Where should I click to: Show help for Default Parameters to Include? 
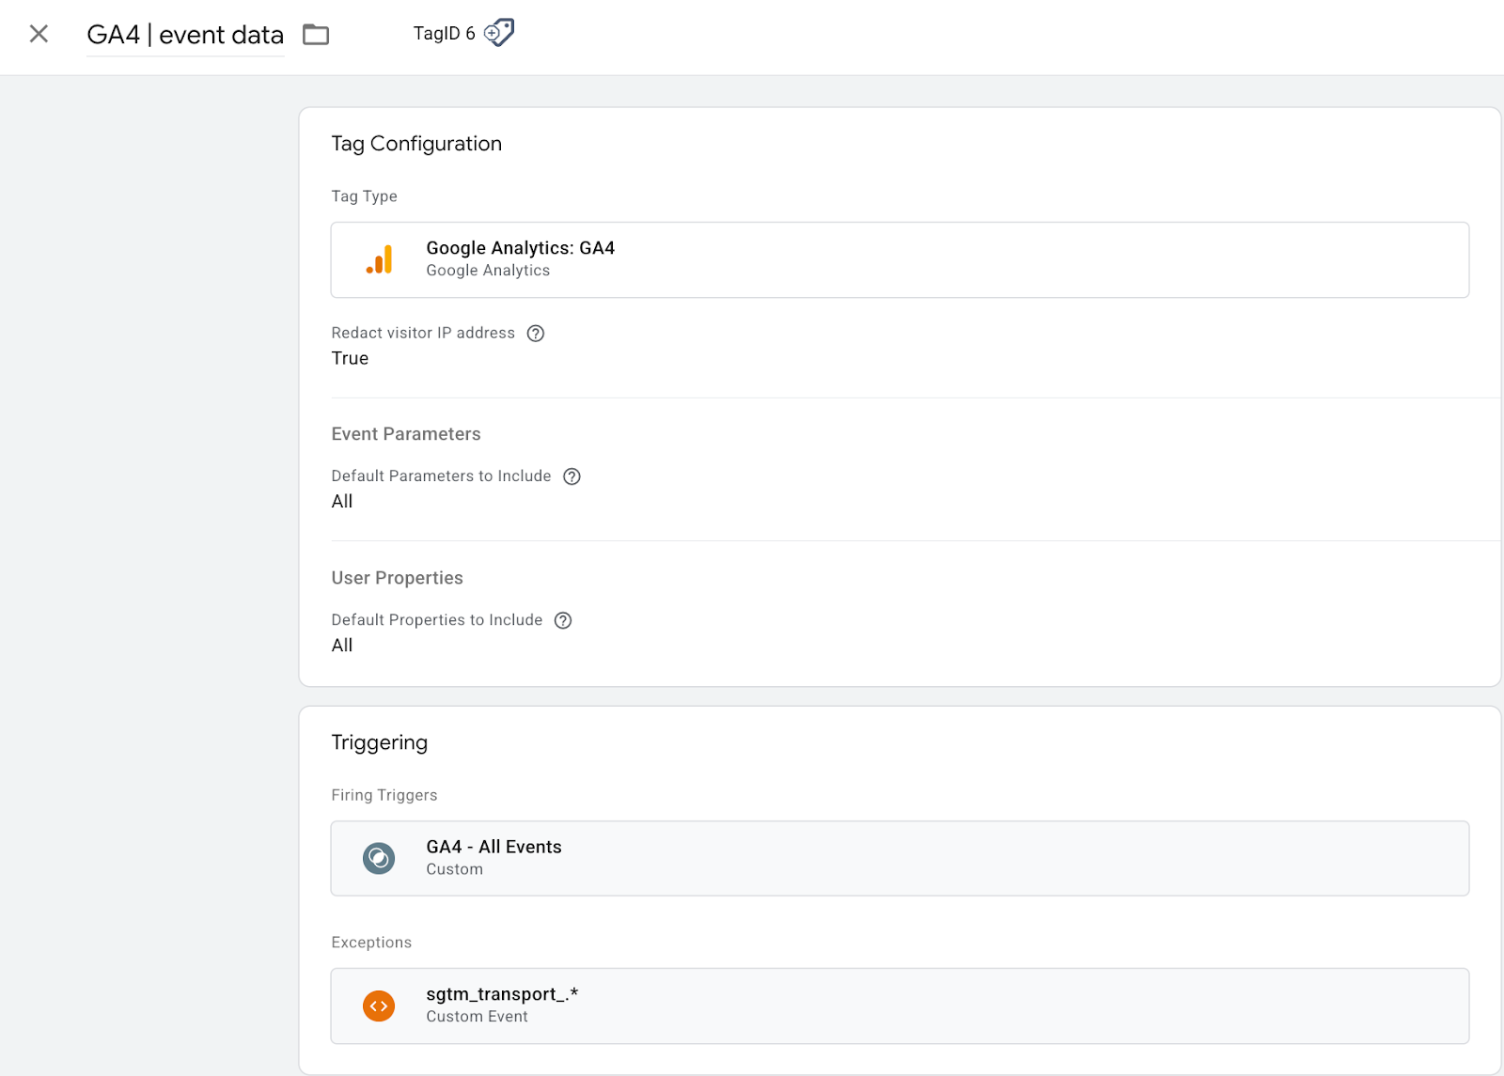coord(572,476)
